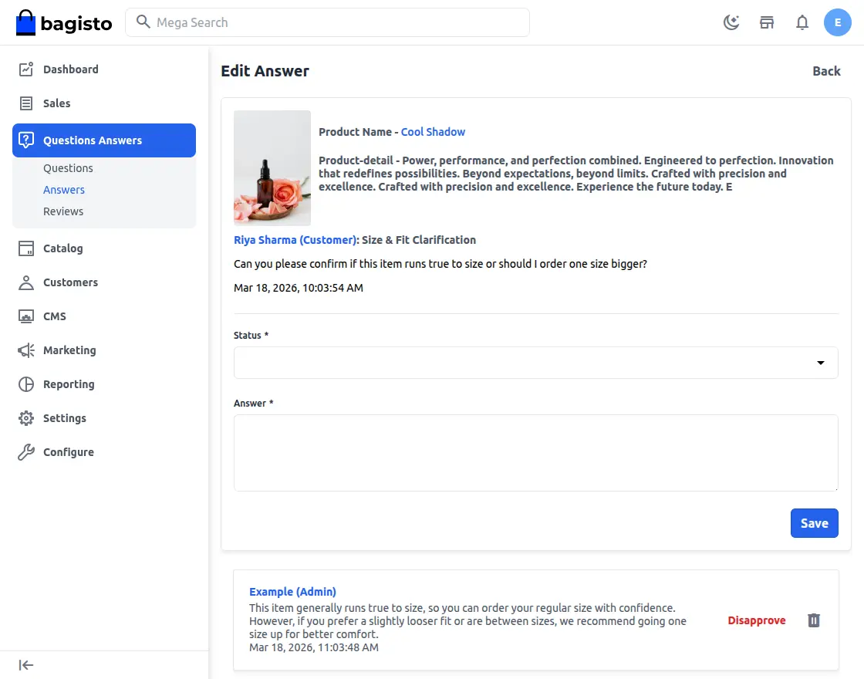This screenshot has height=679, width=864.
Task: Toggle dark mode moon icon
Action: pyautogui.click(x=731, y=22)
